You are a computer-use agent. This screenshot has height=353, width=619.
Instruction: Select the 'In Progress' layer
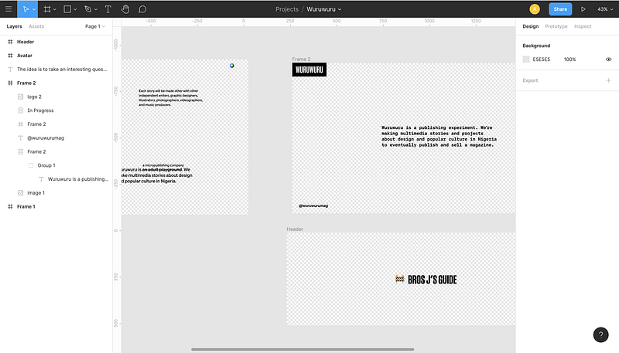[x=40, y=110]
